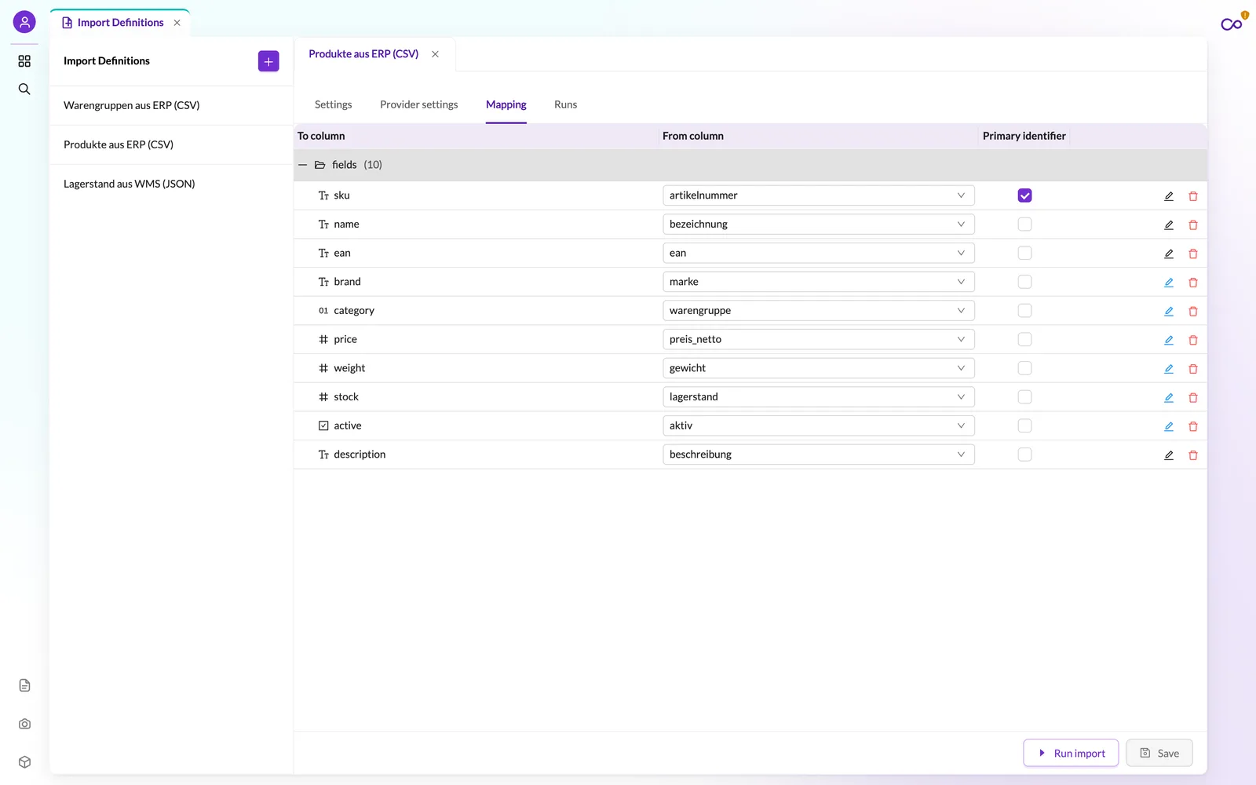
Task: Switch to the Settings tab
Action: (333, 104)
